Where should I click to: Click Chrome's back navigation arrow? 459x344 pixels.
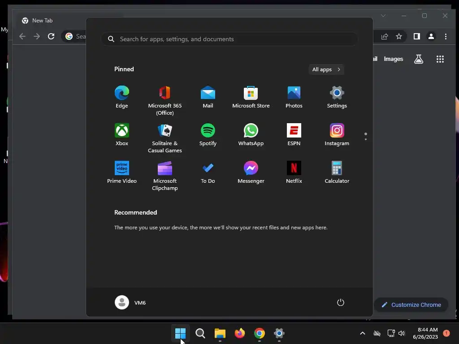(x=22, y=36)
